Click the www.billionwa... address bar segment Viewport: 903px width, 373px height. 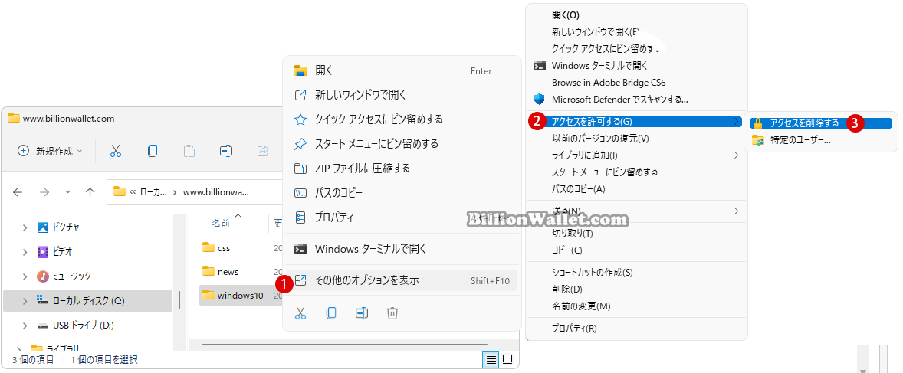click(x=216, y=192)
